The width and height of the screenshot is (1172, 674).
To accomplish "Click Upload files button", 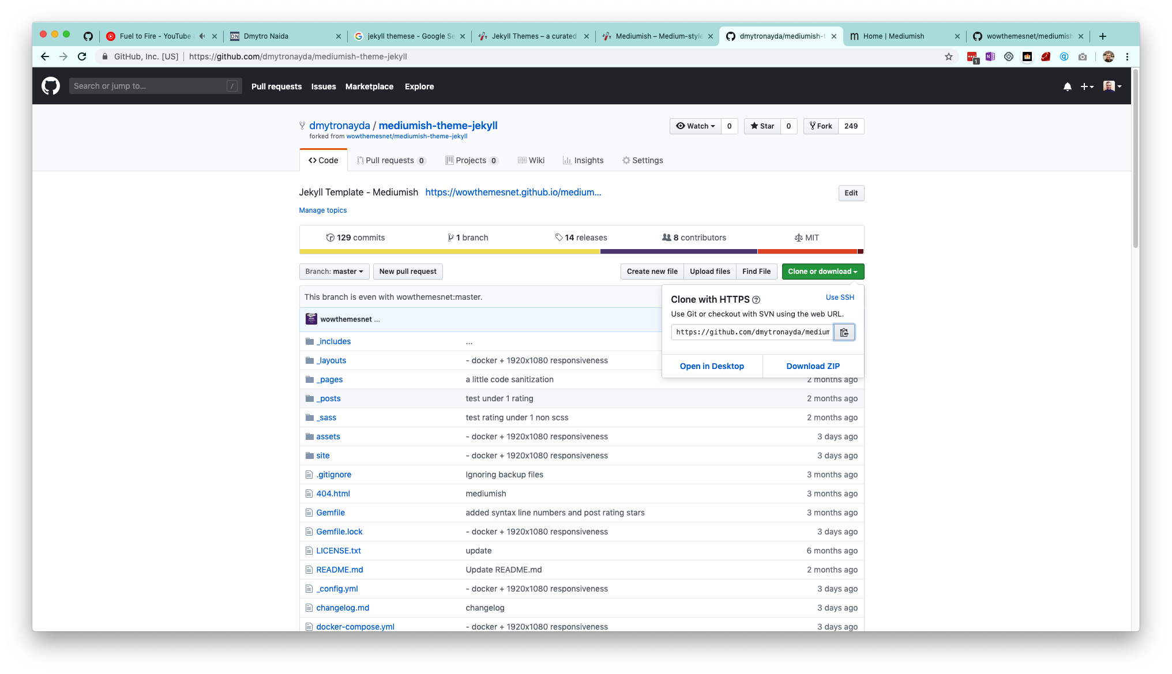I will 710,272.
